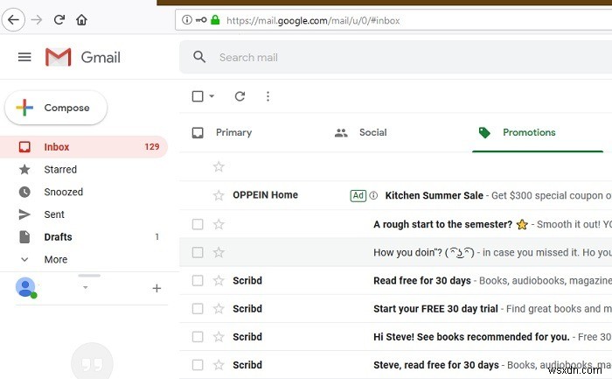The height and width of the screenshot is (379, 612).
Task: Open 'Hi Steve! See books recommended for you' email
Action: point(471,337)
